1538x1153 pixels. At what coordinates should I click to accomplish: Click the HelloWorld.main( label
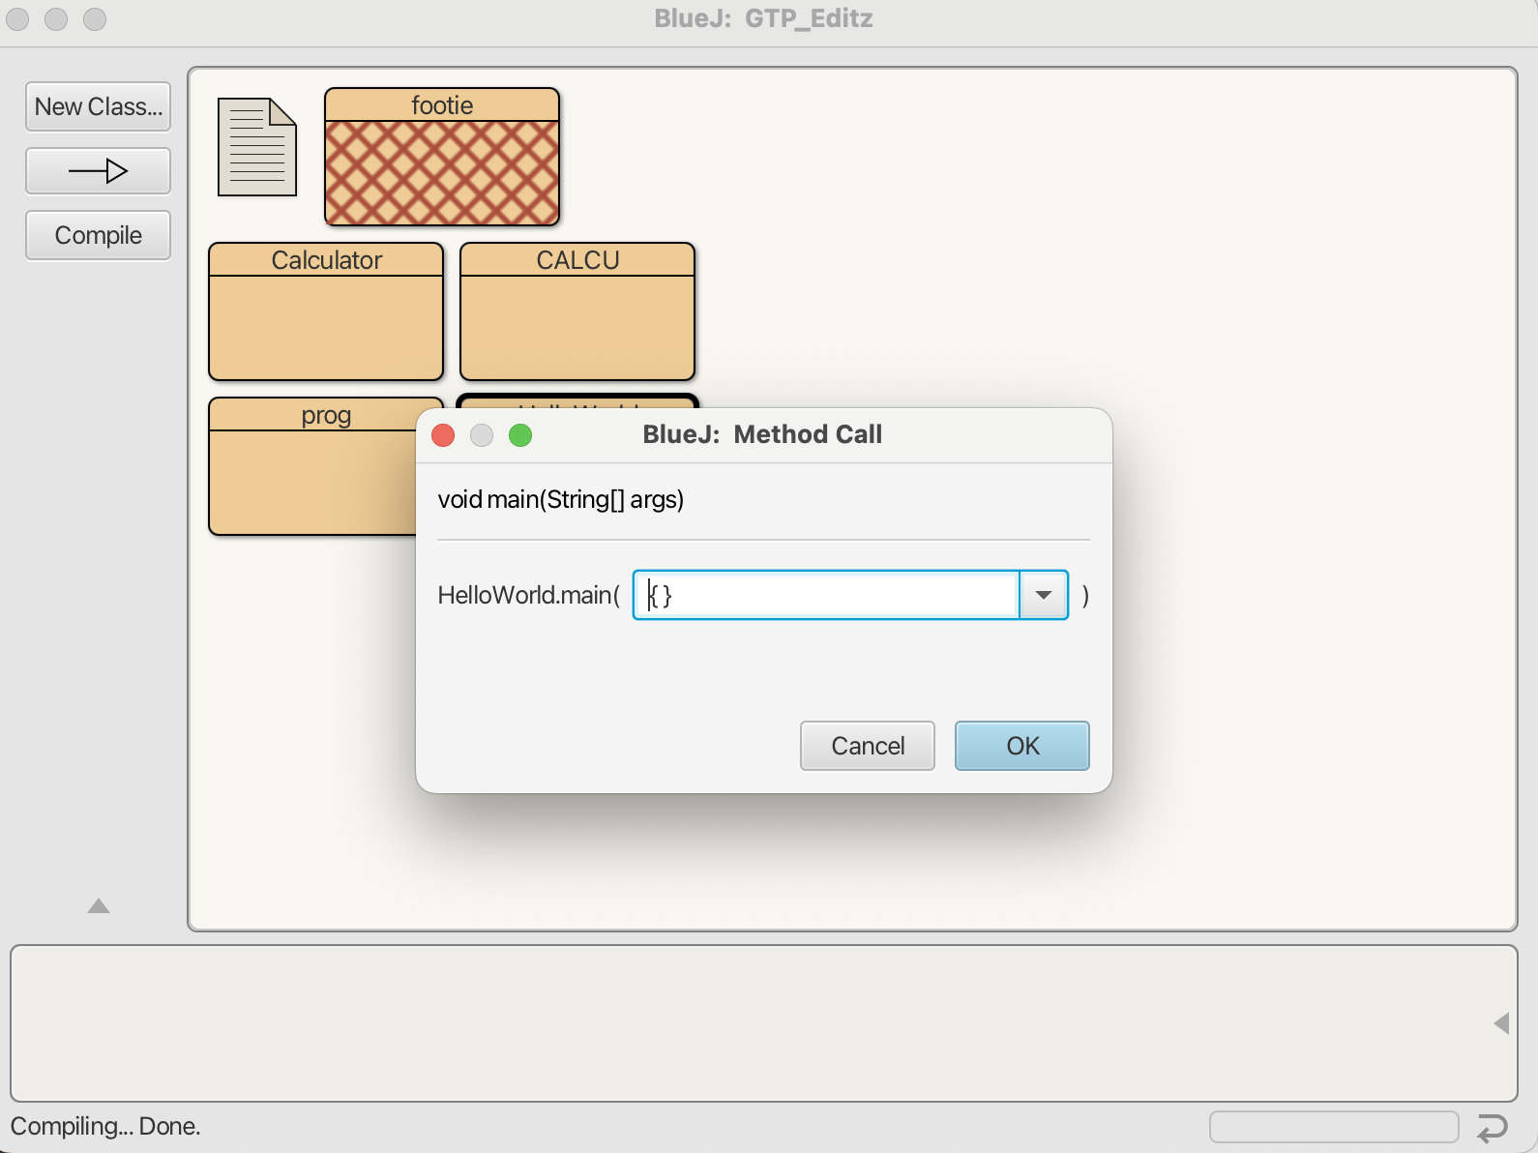[x=529, y=595]
